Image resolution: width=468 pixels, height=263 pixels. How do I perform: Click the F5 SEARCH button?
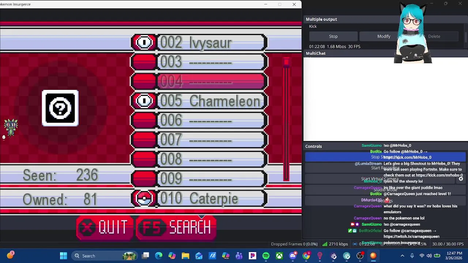(176, 228)
